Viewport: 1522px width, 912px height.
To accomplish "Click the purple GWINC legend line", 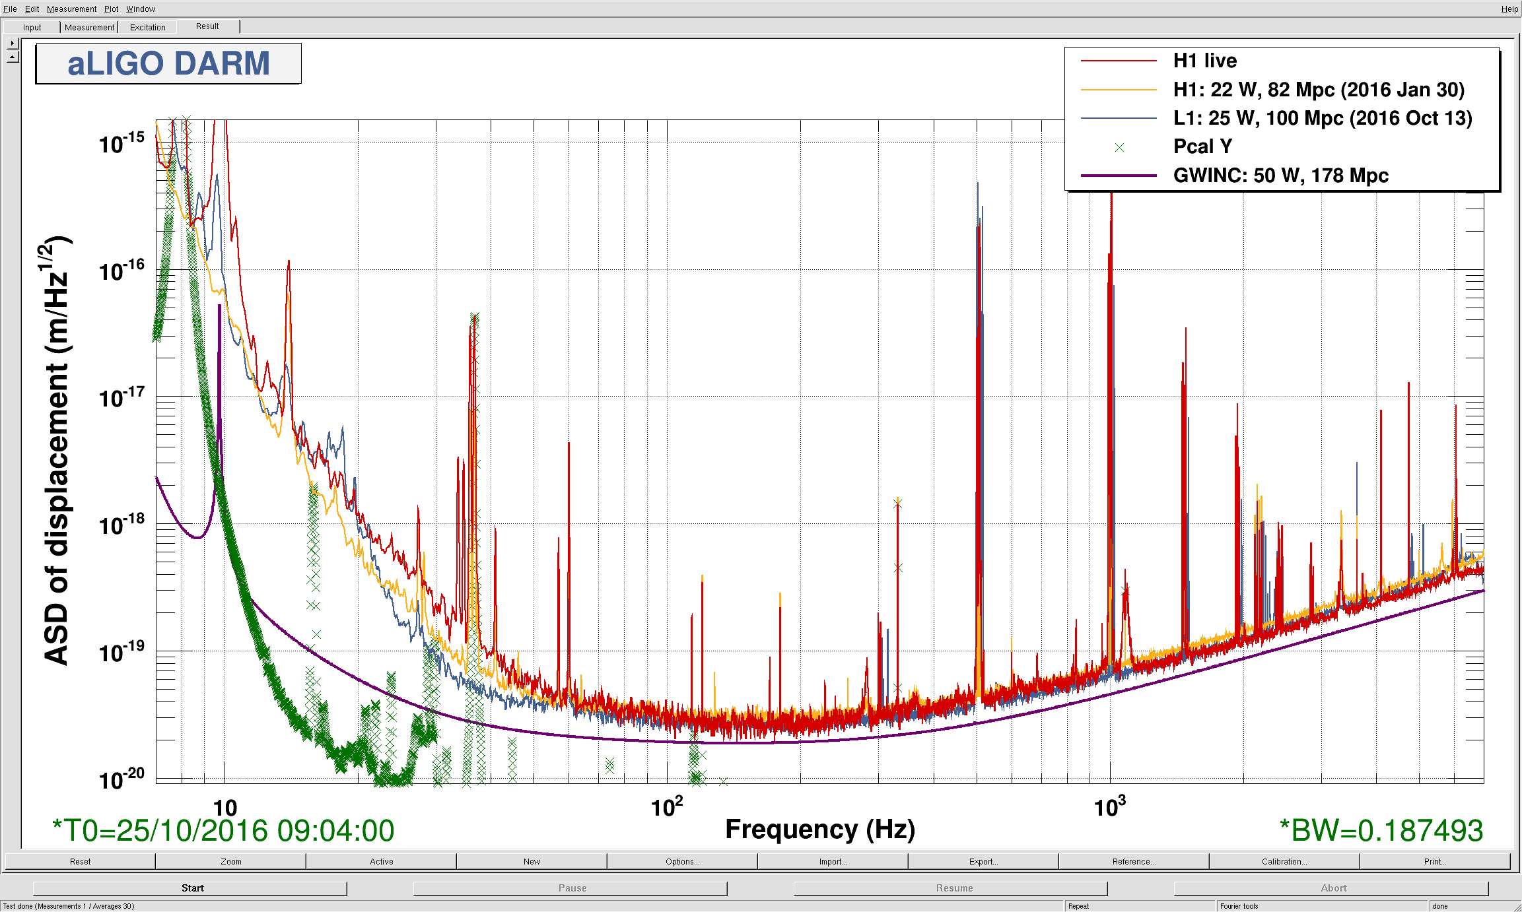I will coord(1119,176).
